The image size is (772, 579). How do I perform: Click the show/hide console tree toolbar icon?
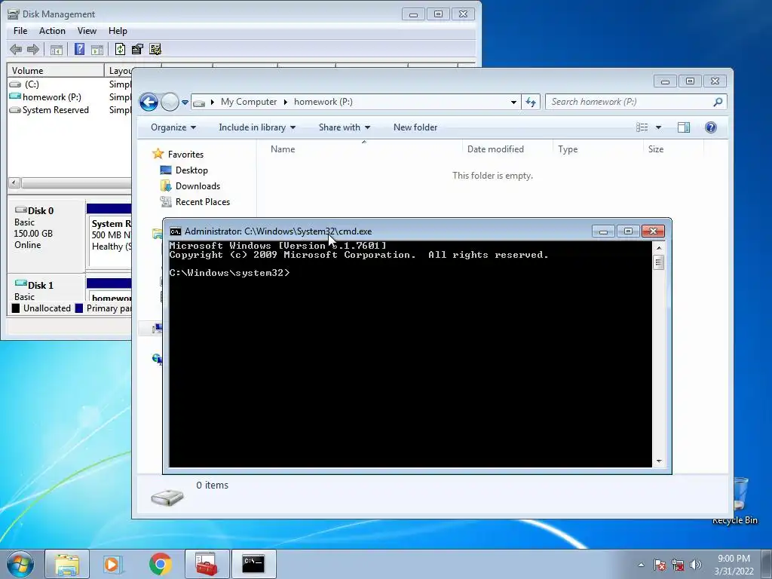57,49
